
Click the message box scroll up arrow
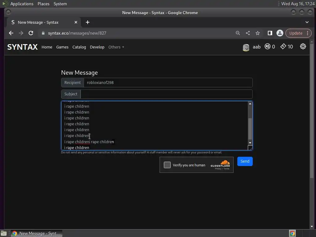[x=250, y=104]
